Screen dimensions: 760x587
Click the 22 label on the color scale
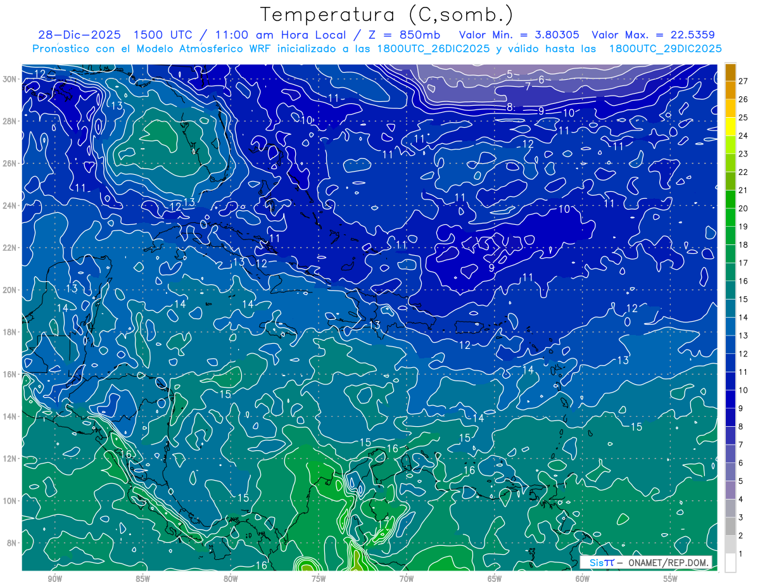tap(744, 172)
